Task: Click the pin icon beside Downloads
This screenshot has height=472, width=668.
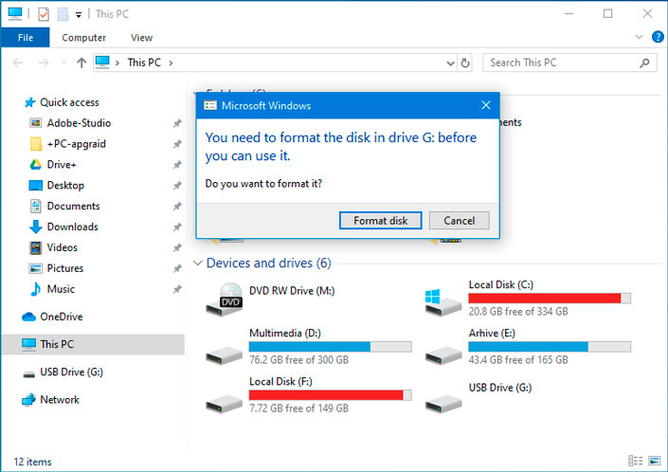Action: pyautogui.click(x=177, y=227)
